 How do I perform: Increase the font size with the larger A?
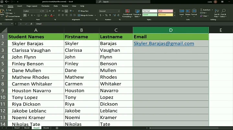50,11
